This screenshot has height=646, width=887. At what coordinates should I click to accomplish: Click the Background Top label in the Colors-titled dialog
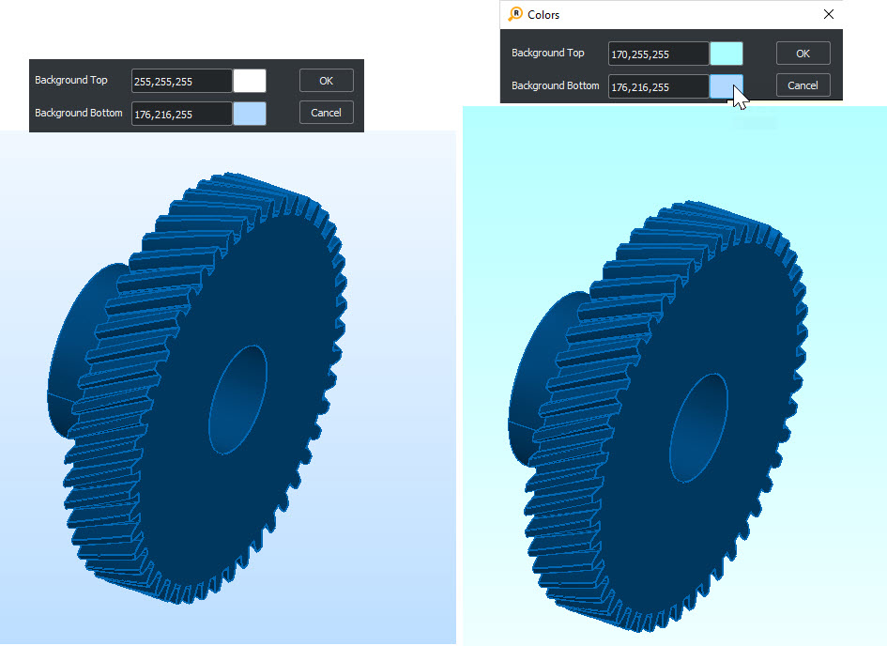coord(548,54)
